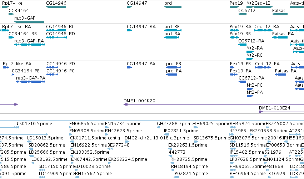Click the prd-PA protein feature
304x179 pixels.
pyautogui.click(x=172, y=75)
